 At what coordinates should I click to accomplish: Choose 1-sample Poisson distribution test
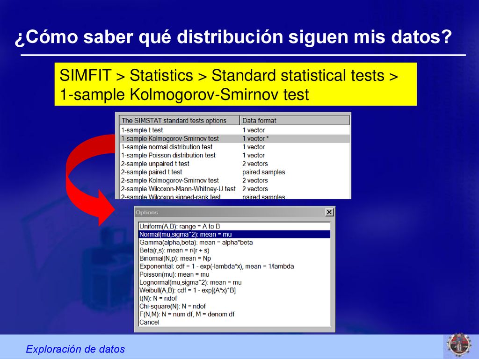[234, 155]
